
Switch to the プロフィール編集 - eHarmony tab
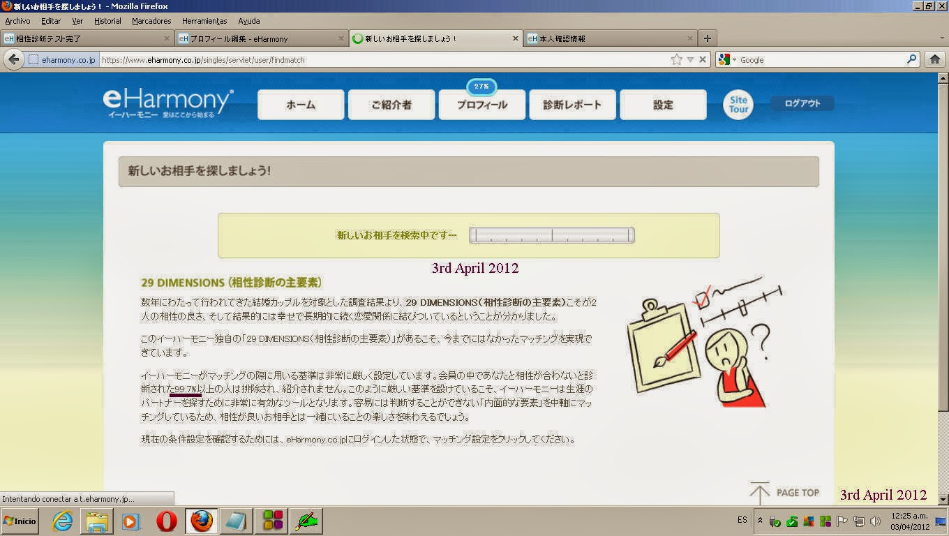pos(262,38)
